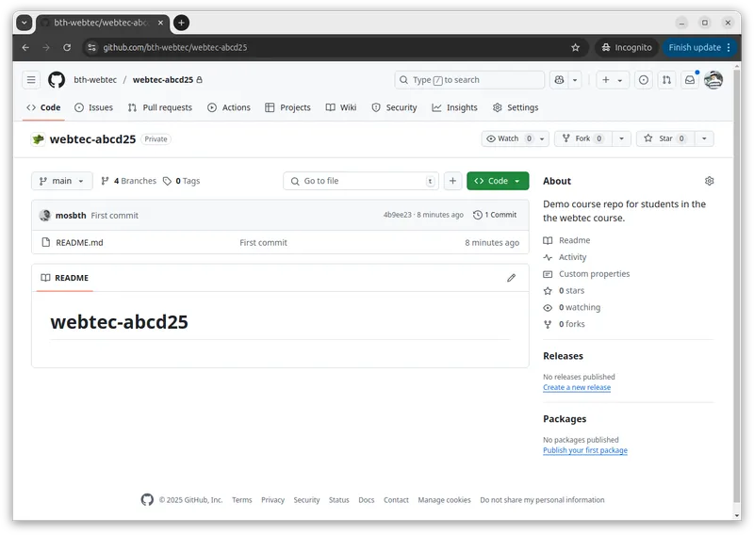The image size is (754, 535).
Task: Edit README with the pencil icon
Action: (511, 278)
